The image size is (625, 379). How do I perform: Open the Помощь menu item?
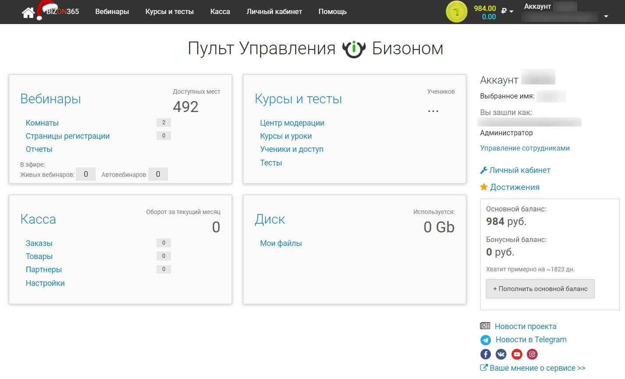pos(332,11)
